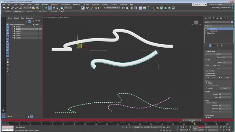Viewport: 235px width, 132px height.
Task: Click the Unlink Selection icon
Action: pyautogui.click(x=17, y=8)
